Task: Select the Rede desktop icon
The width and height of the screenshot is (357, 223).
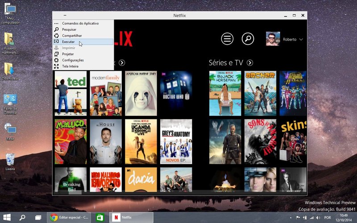Action: (x=10, y=132)
